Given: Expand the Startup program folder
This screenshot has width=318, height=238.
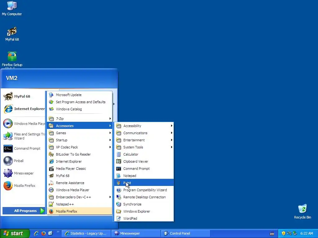Looking at the screenshot, I should pyautogui.click(x=80, y=140).
